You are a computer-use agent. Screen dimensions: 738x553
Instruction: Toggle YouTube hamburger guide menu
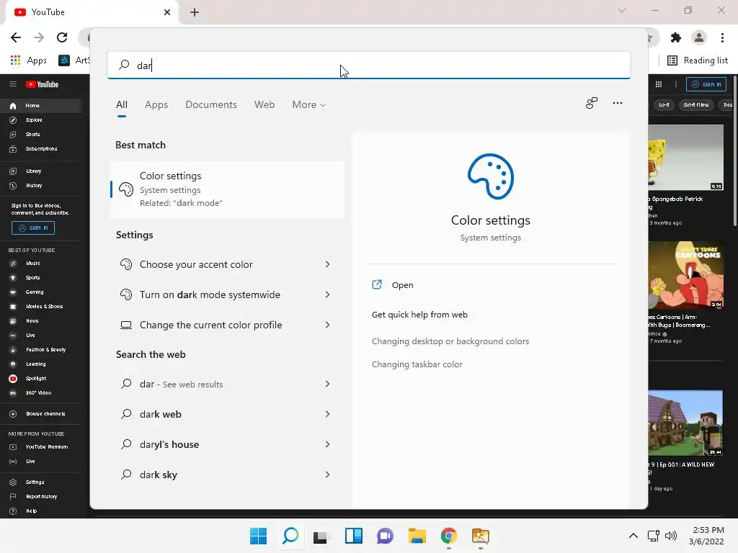click(x=13, y=84)
